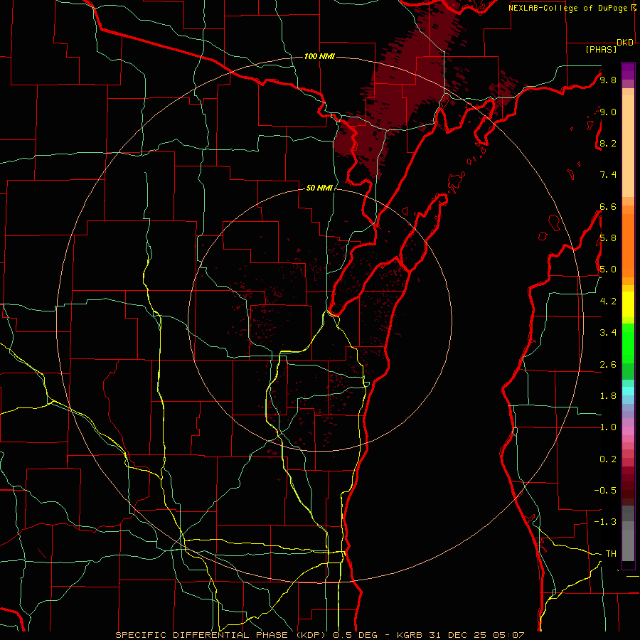Click the NEXLAB-College of DuPage watermark text
The height and width of the screenshot is (640, 640).
(567, 8)
